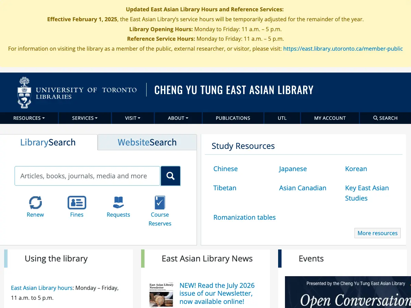Focus the articles, books, journals search field
This screenshot has height=308, width=411.
87,176
